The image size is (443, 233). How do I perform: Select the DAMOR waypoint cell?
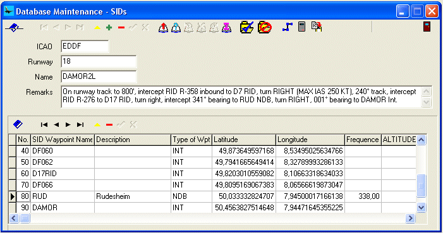coord(63,208)
